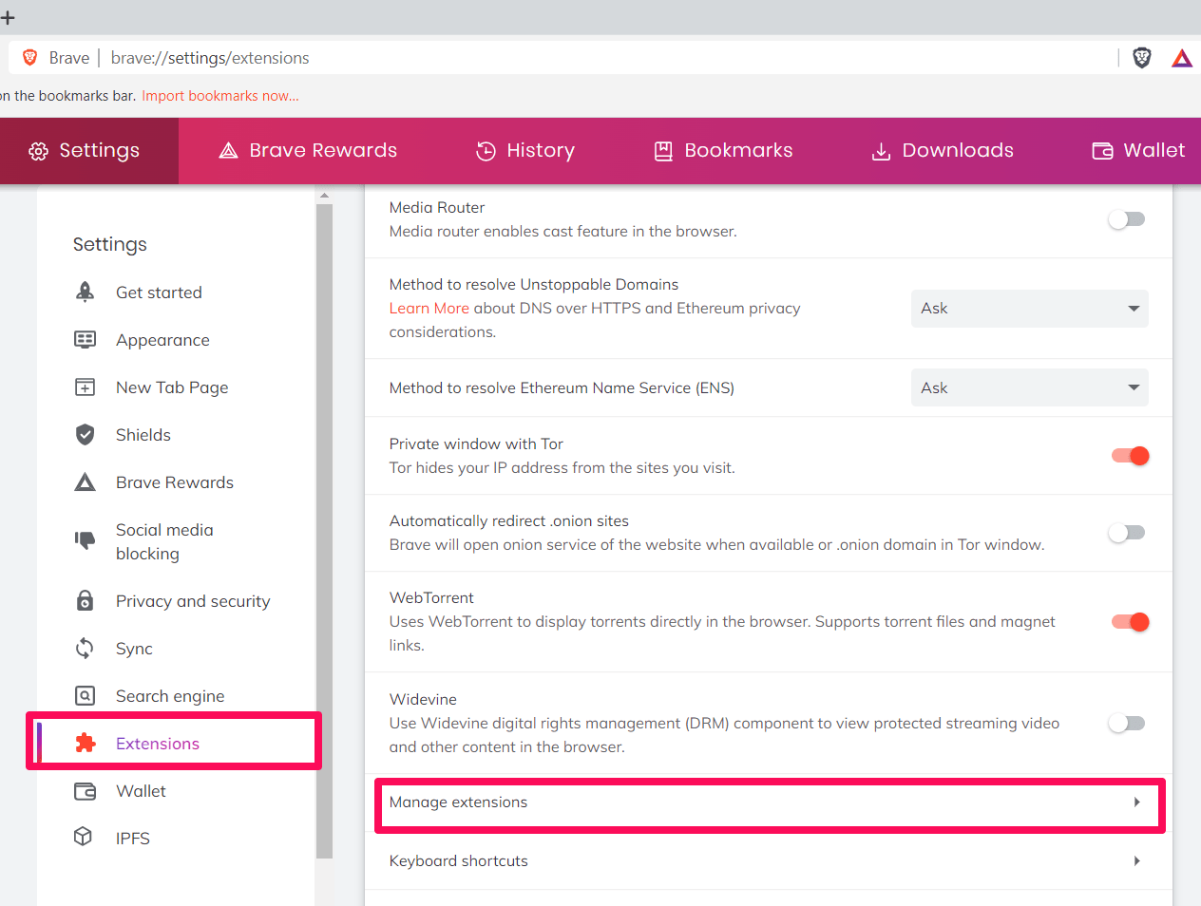Click the Sync arrows icon in sidebar
The image size is (1201, 906).
(86, 649)
